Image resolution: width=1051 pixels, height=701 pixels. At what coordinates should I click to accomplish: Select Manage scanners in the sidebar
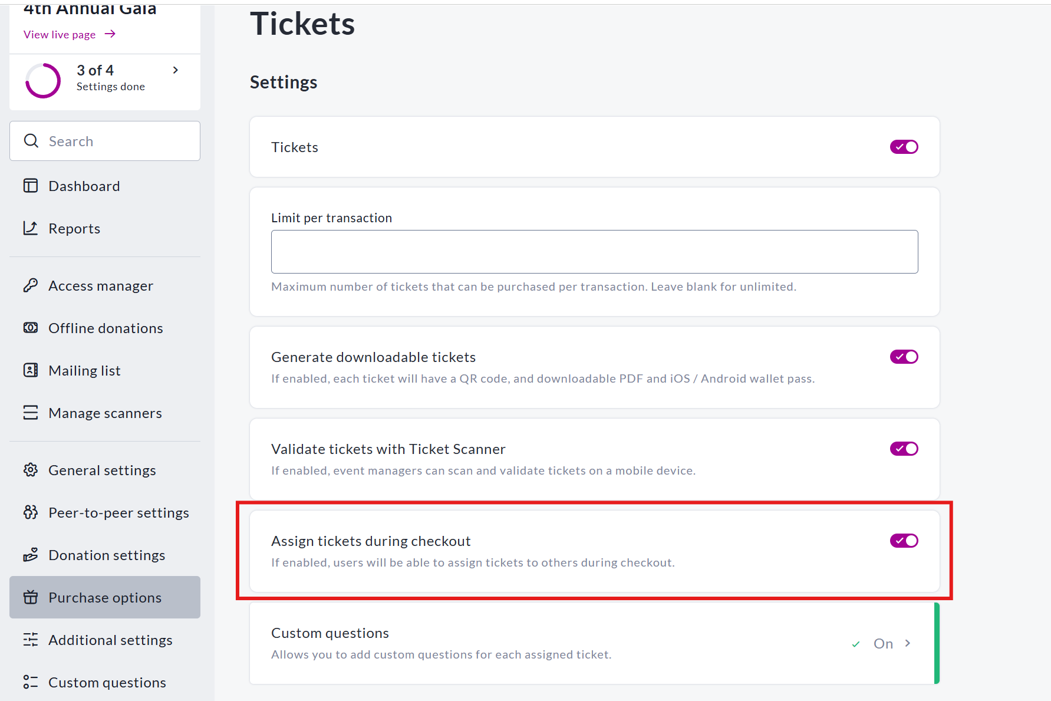click(105, 413)
